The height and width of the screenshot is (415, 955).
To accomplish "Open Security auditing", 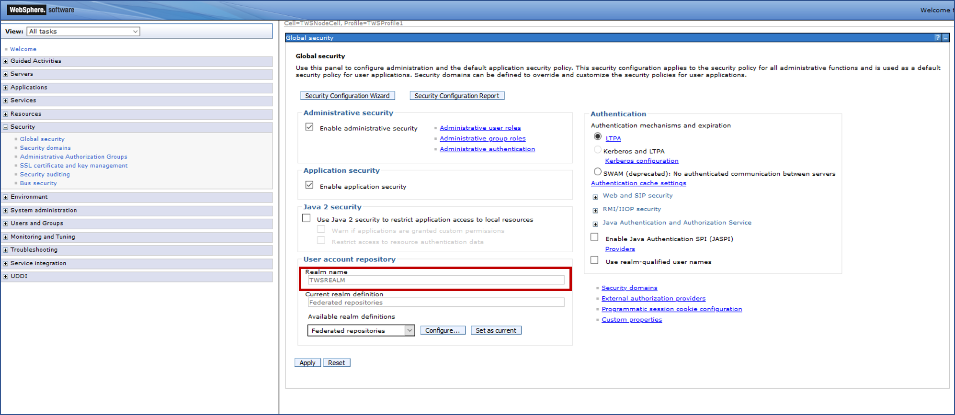I will point(45,175).
